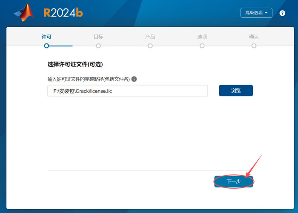
Task: Click the info icon beside the path label
Action: pyautogui.click(x=134, y=79)
